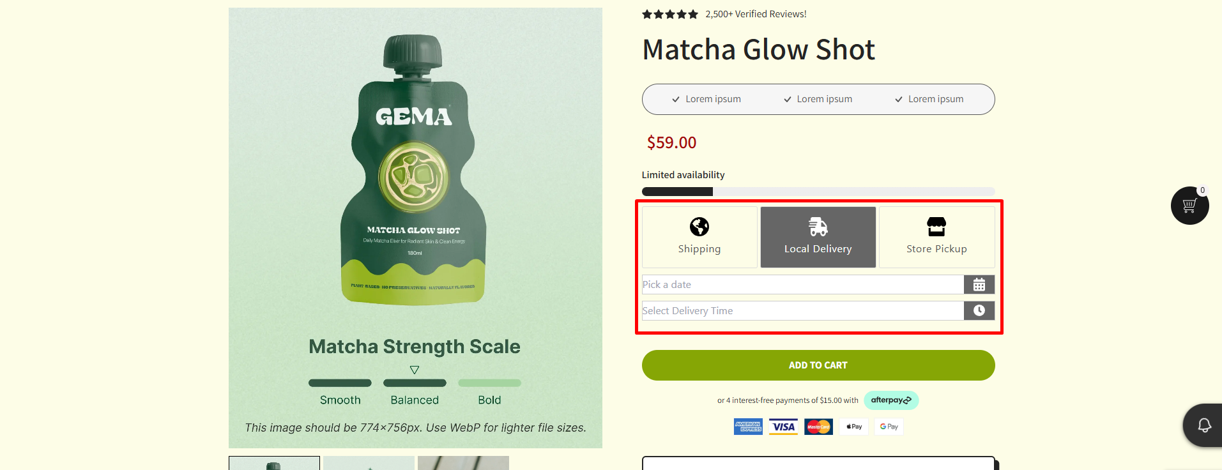
Task: Click the Pick a date field
Action: click(x=802, y=285)
